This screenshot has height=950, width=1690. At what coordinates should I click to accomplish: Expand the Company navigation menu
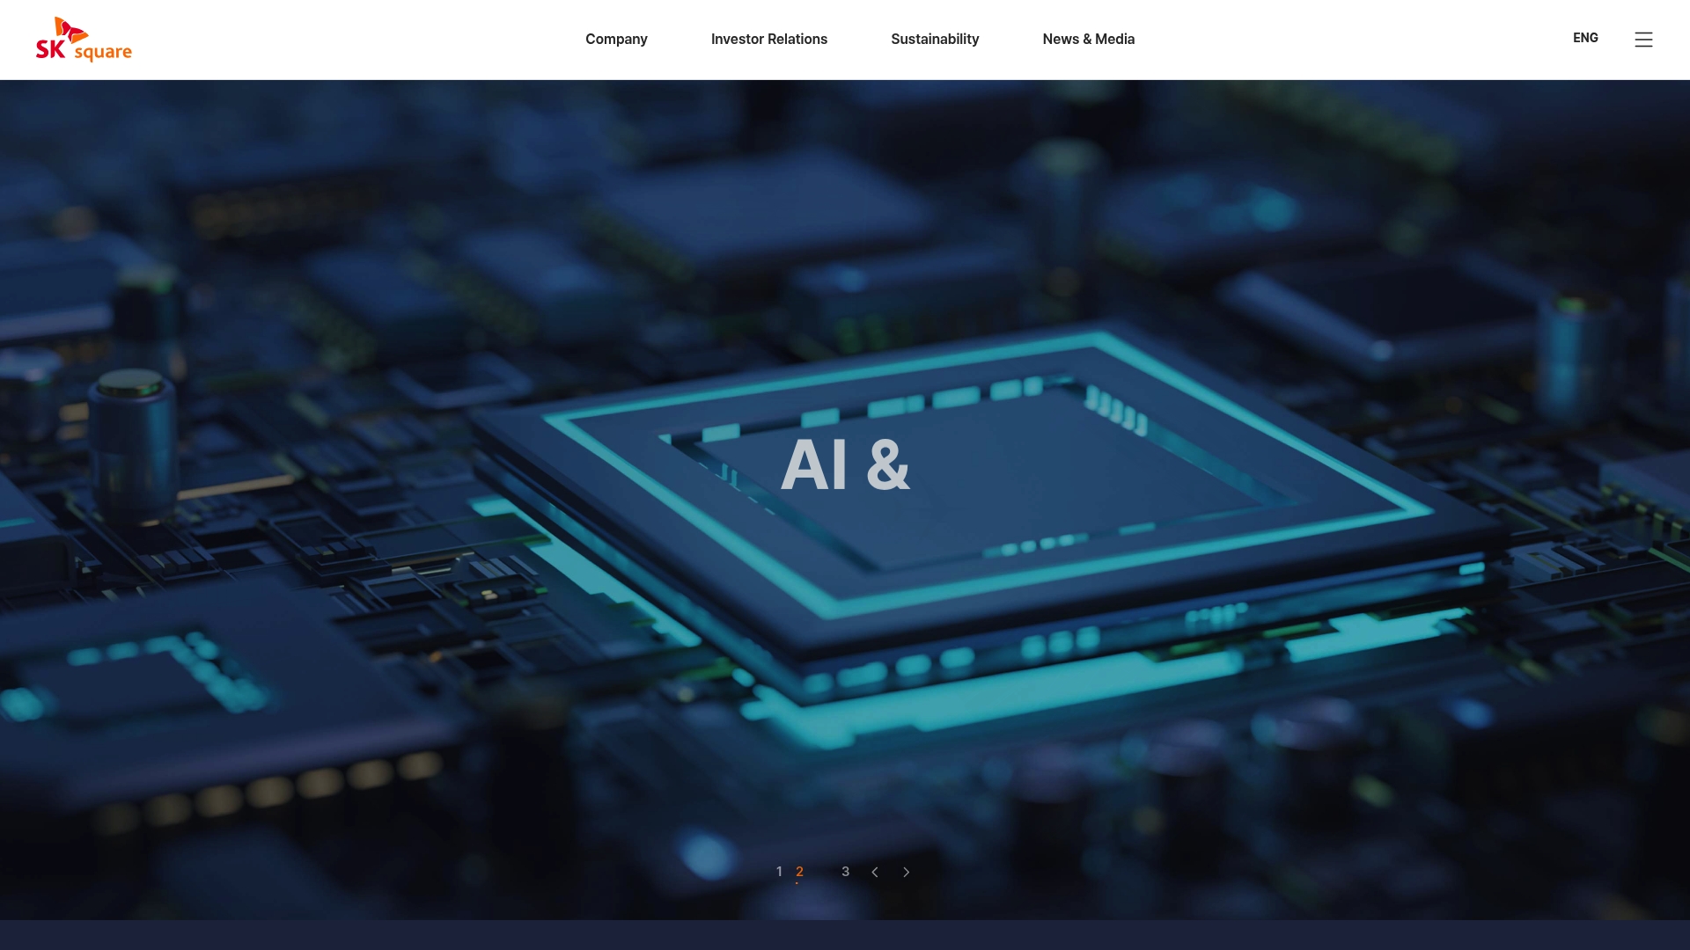click(616, 39)
